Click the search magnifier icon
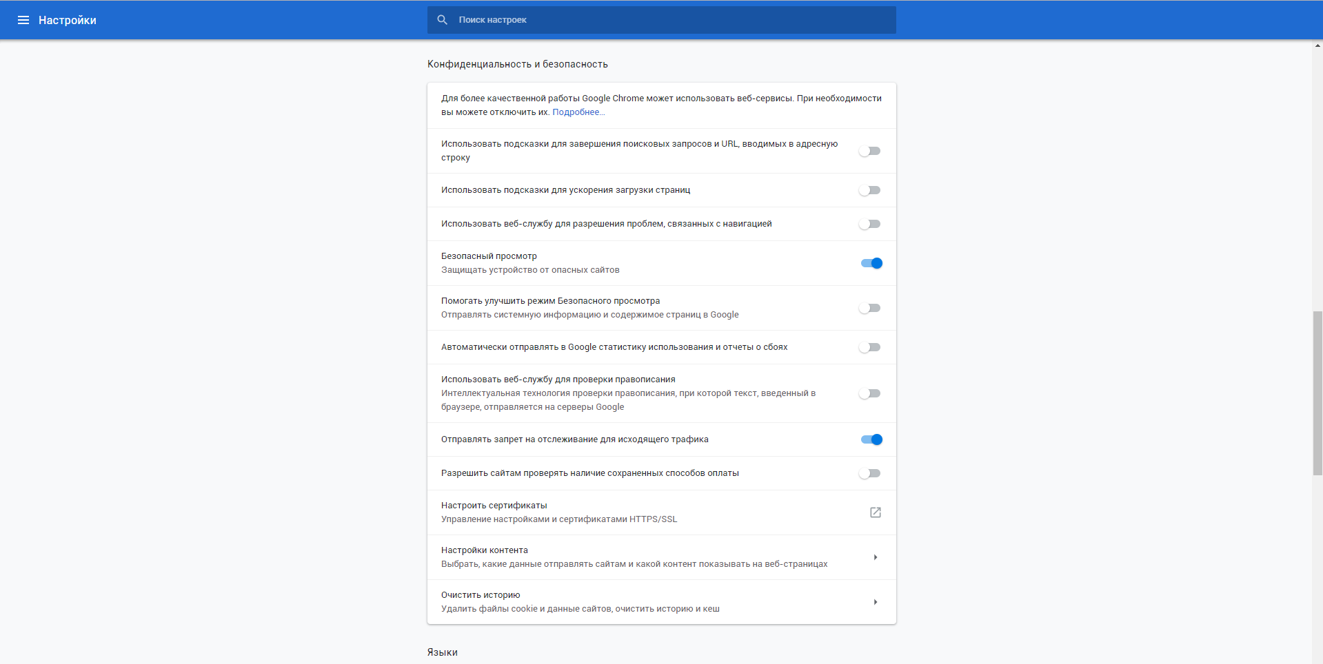1323x664 pixels. point(443,20)
